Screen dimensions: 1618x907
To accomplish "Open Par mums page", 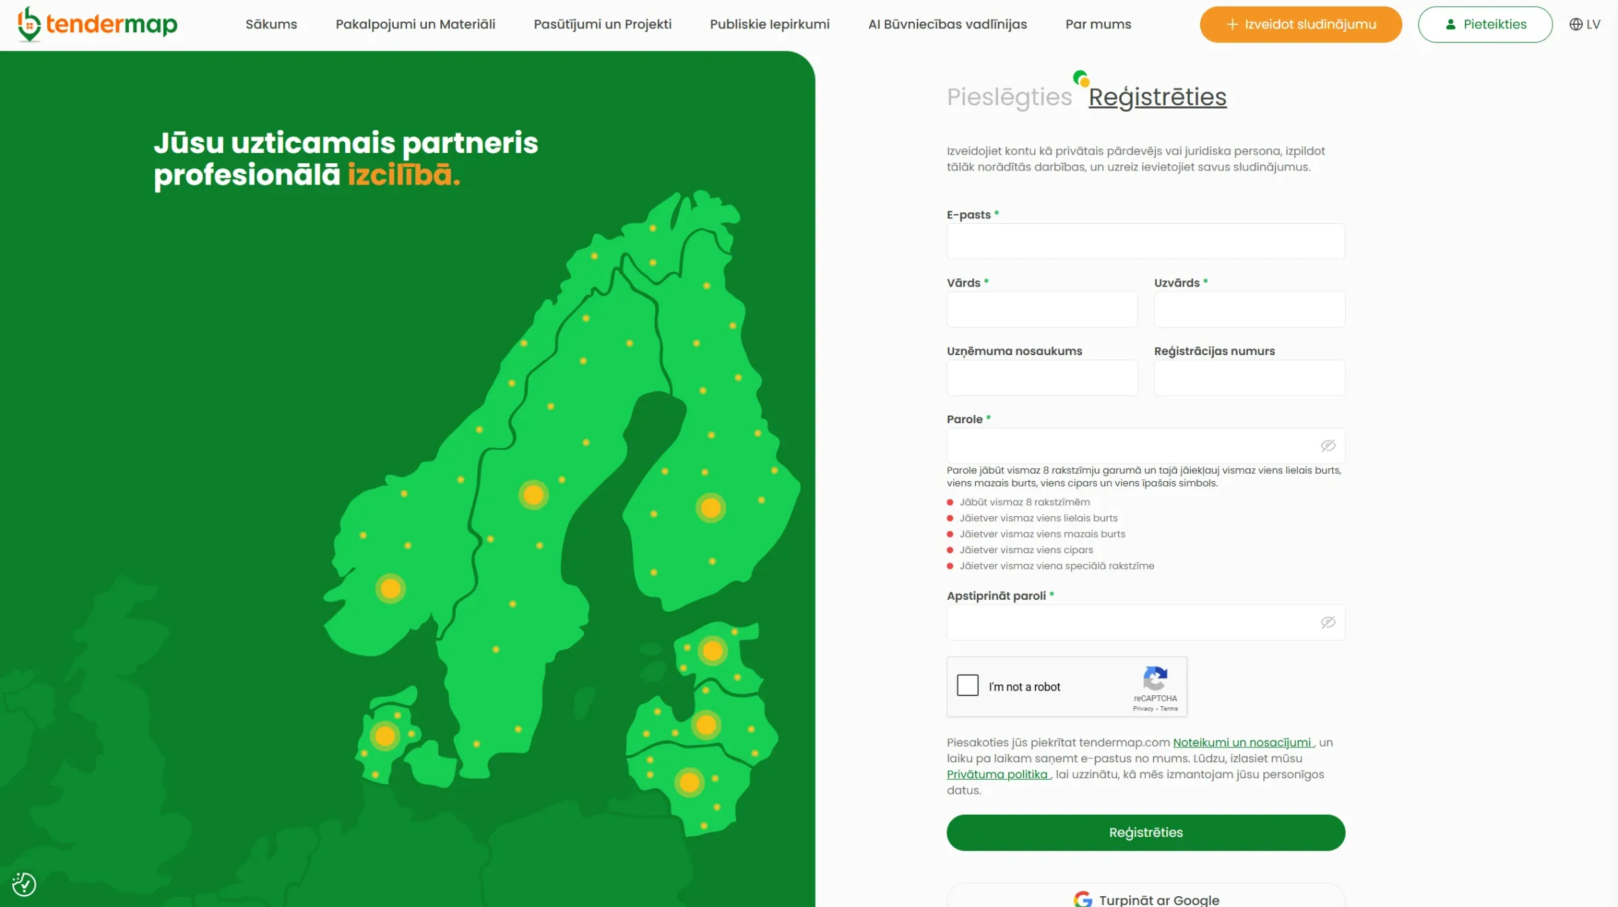I will 1098,24.
